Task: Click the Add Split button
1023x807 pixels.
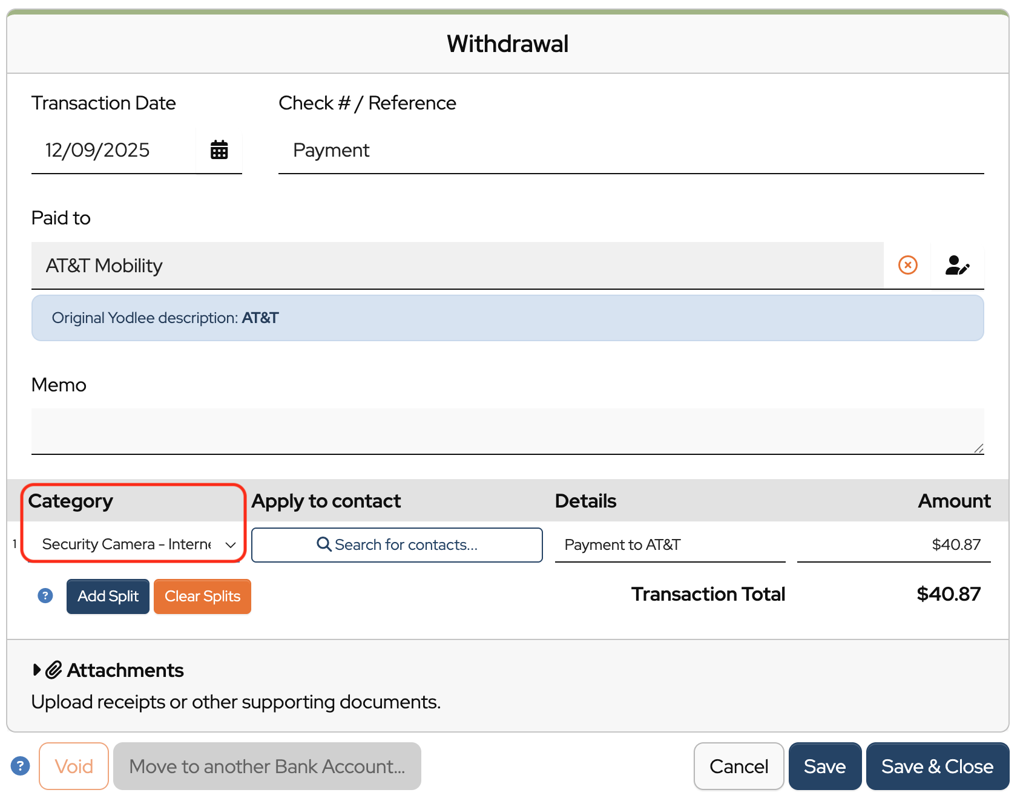Action: pos(108,596)
